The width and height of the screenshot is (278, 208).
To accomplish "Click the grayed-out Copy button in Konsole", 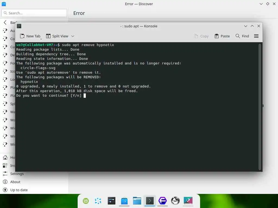I will pyautogui.click(x=201, y=36).
